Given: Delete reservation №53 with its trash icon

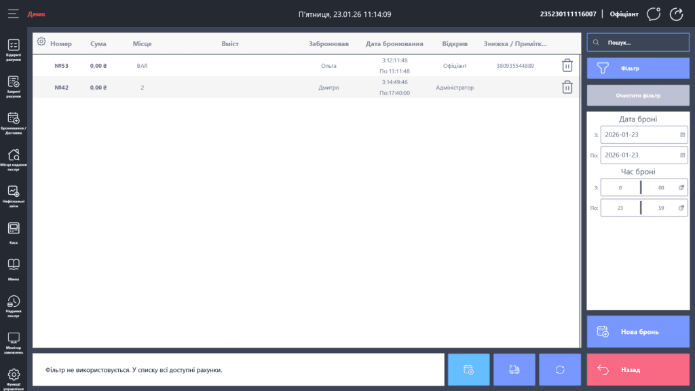Looking at the screenshot, I should coord(567,66).
